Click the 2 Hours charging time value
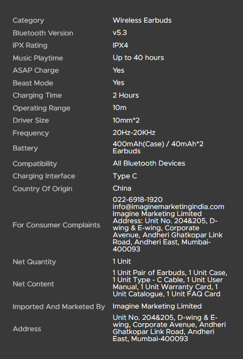 click(x=126, y=95)
